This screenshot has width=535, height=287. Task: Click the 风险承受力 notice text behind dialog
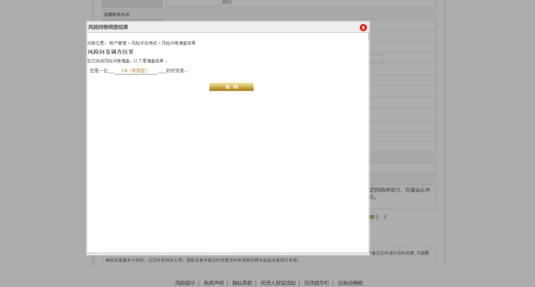[400, 190]
